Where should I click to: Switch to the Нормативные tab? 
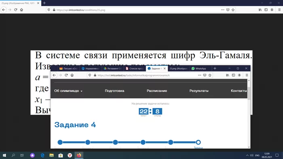coord(91,69)
